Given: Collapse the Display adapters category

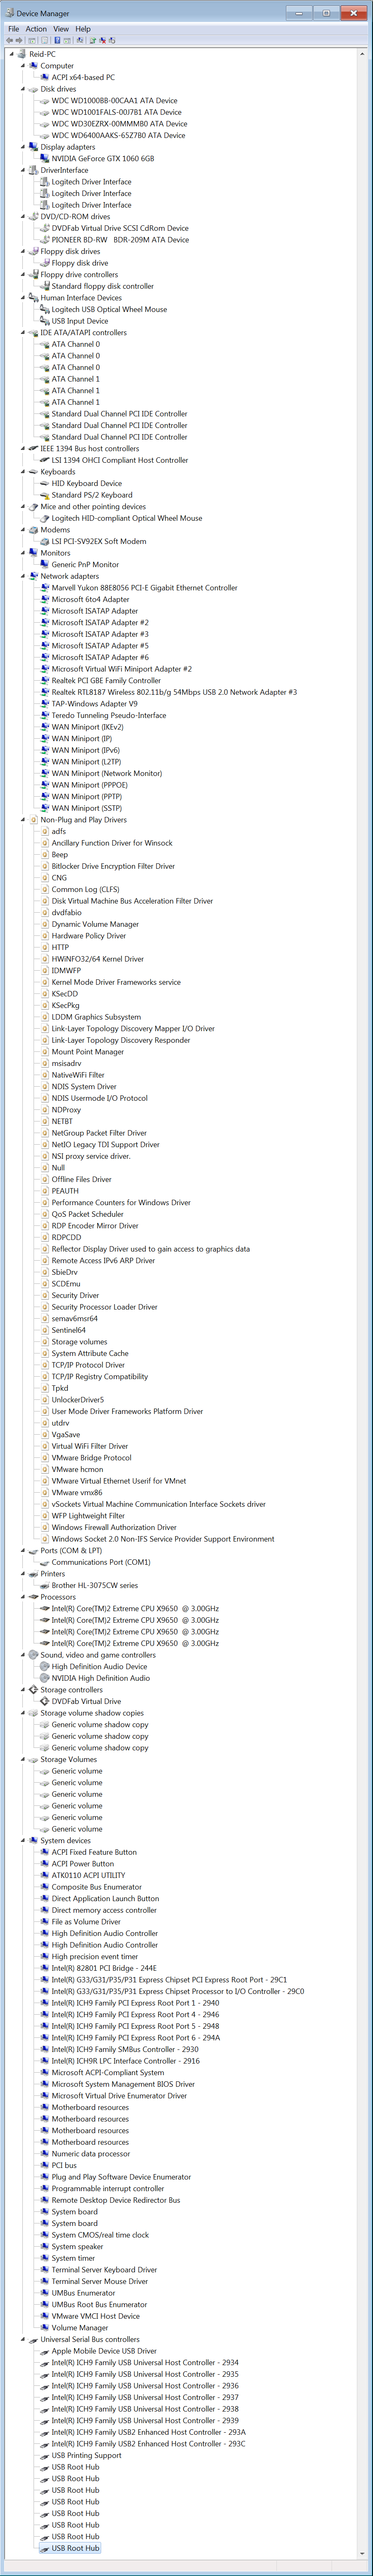Looking at the screenshot, I should 23,147.
